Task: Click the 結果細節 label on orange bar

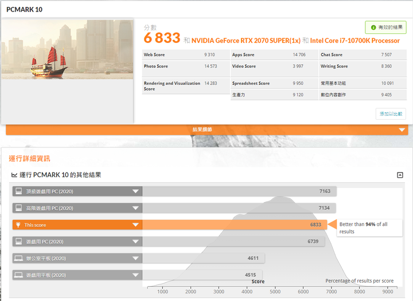Action: pos(202,130)
